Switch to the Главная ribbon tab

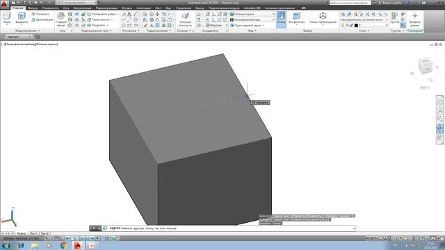pos(17,8)
